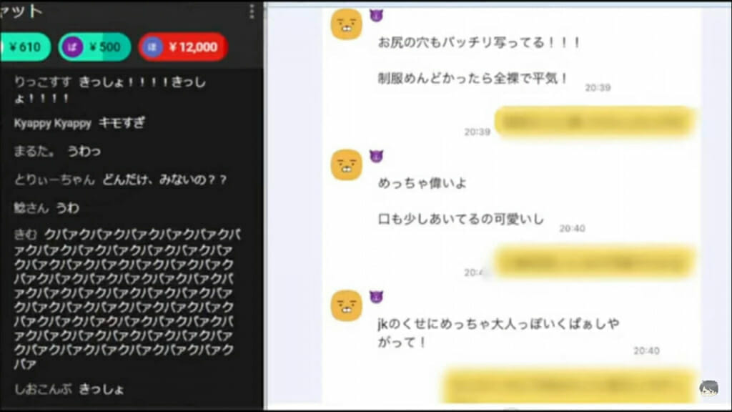Select the 鯰さん chat username
This screenshot has width=732, height=412.
(31, 208)
